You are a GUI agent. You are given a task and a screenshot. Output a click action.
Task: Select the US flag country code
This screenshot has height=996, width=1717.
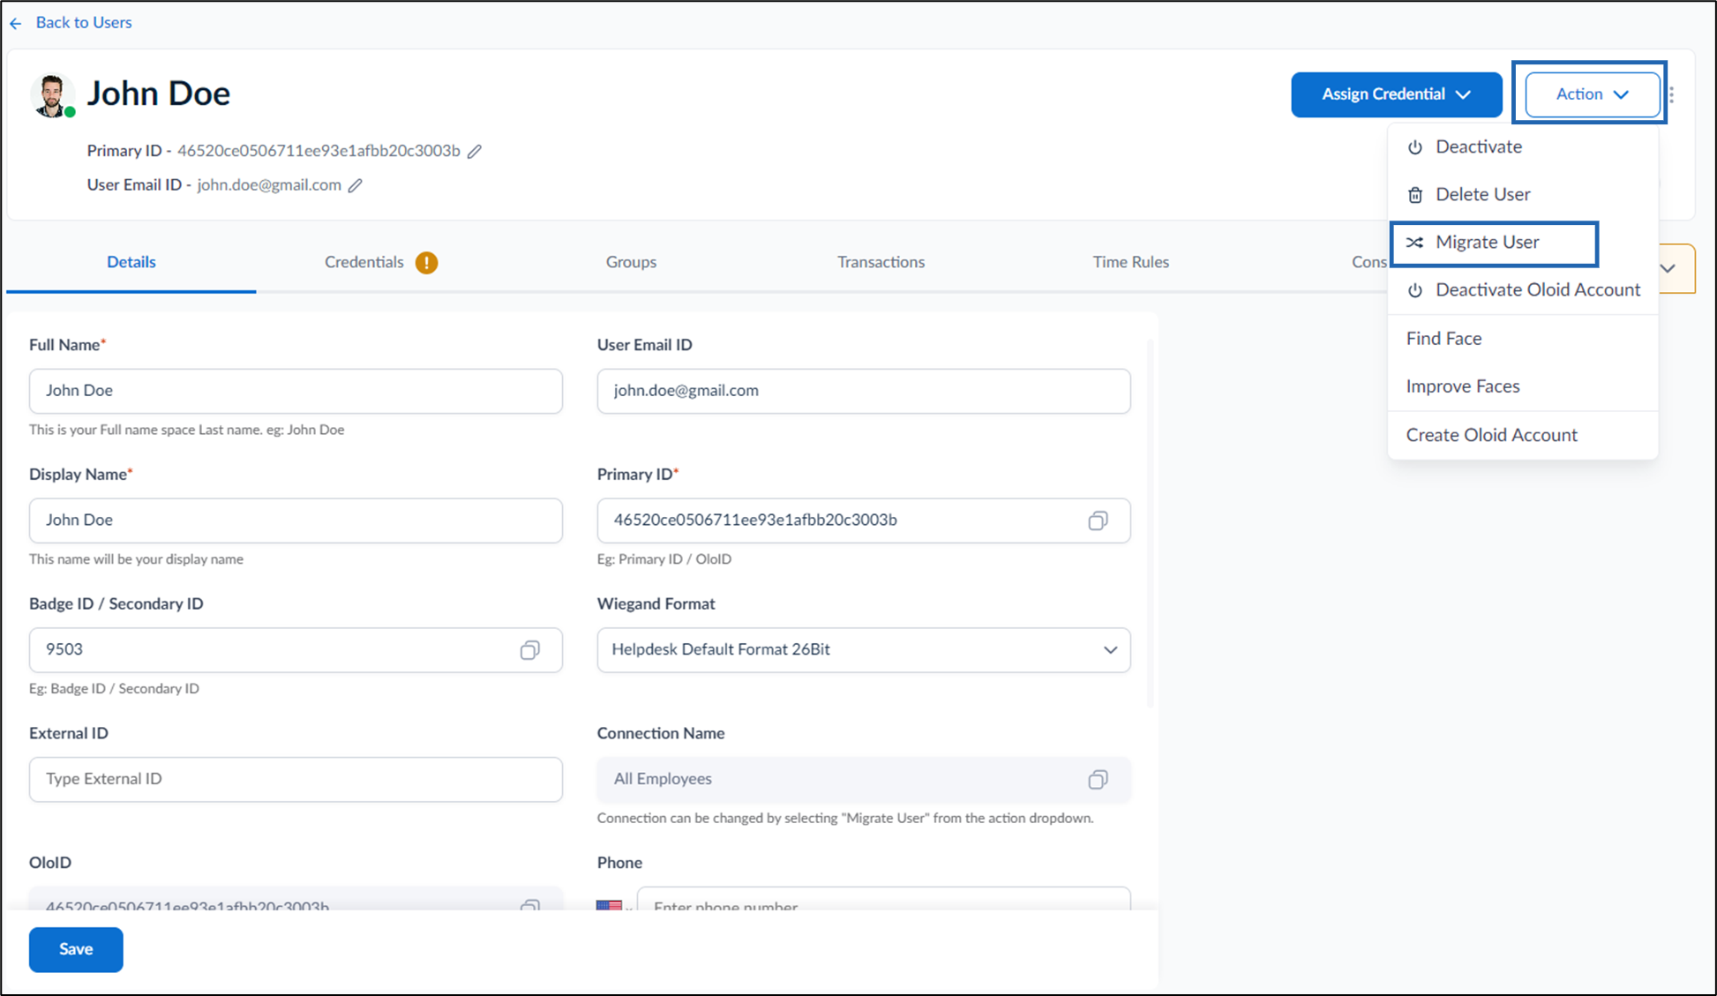(x=609, y=905)
